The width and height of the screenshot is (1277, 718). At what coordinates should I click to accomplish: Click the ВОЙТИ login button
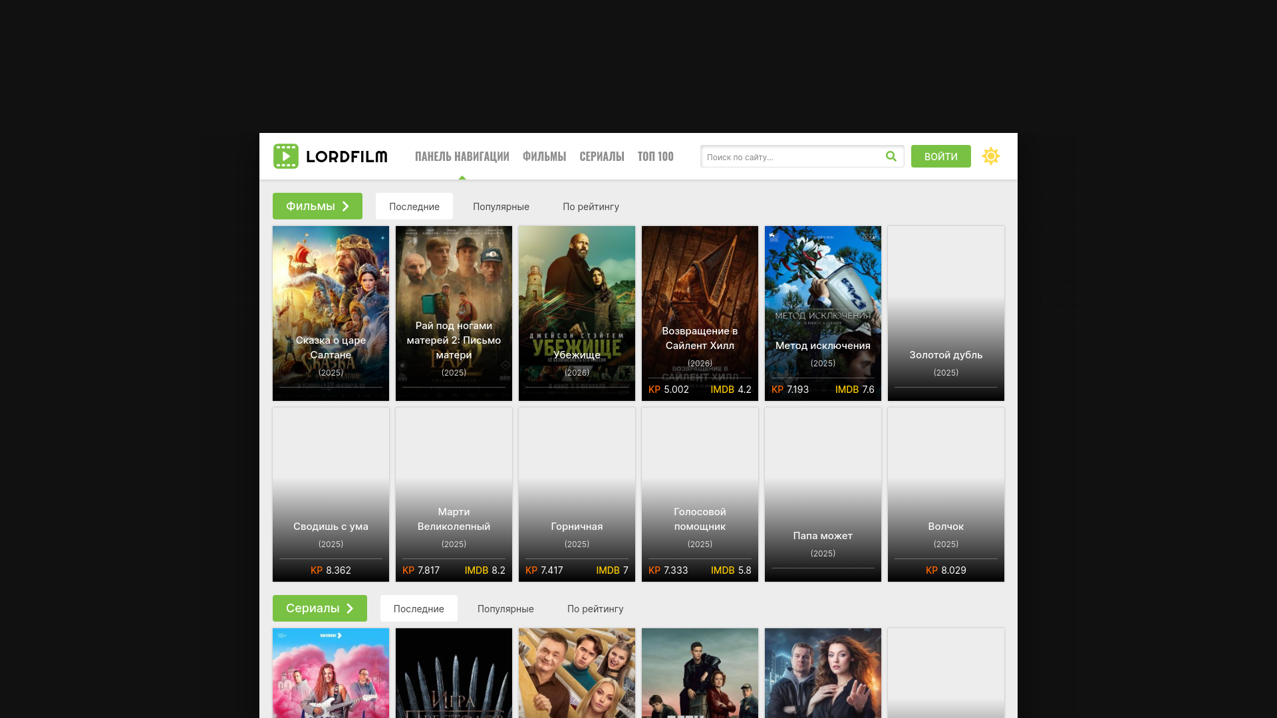(x=941, y=156)
